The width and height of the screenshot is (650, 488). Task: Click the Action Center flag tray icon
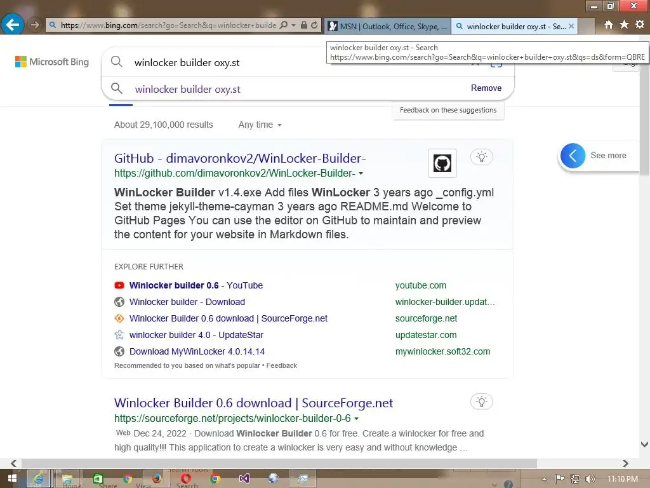[560, 479]
